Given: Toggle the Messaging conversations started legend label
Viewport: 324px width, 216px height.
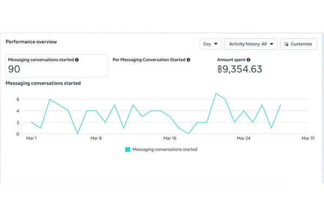Looking at the screenshot, I should click(x=165, y=150).
